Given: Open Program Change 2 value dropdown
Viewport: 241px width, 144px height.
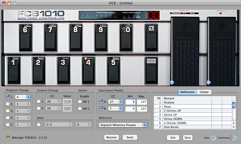Looking at the screenshot, I should pos(23,104).
